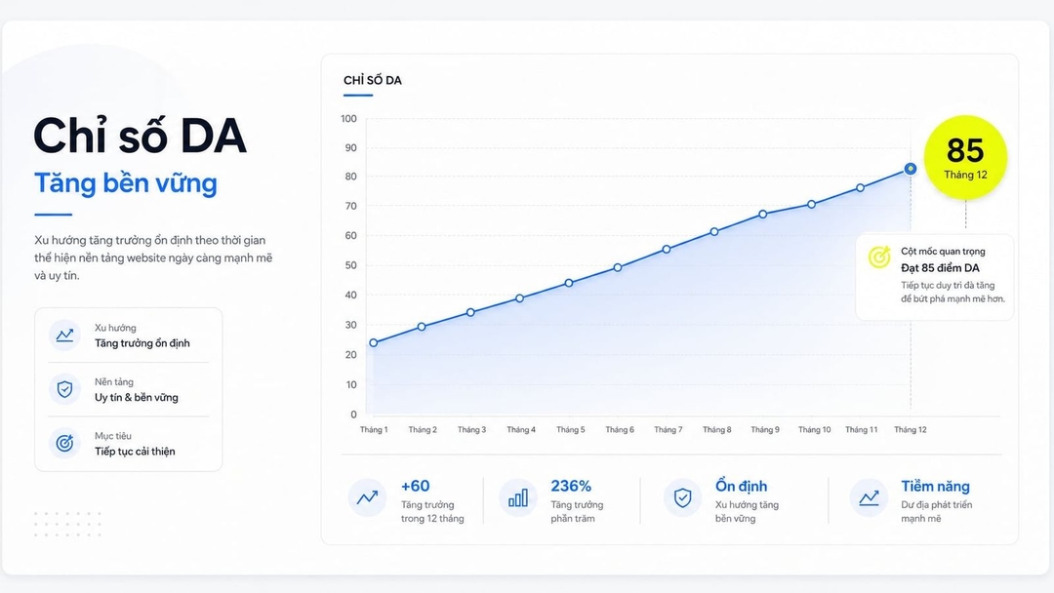The height and width of the screenshot is (593, 1054).
Task: Click the 100 y-axis label
Action: [348, 119]
